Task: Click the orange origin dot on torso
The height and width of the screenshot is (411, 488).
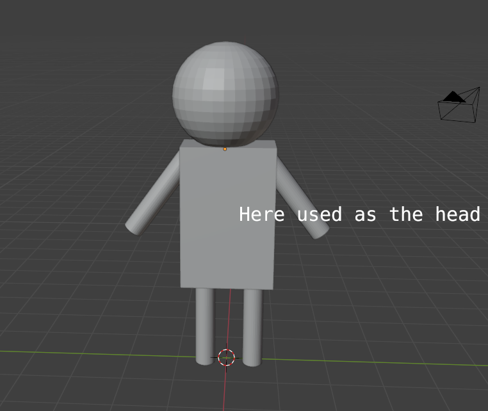Action: point(225,149)
